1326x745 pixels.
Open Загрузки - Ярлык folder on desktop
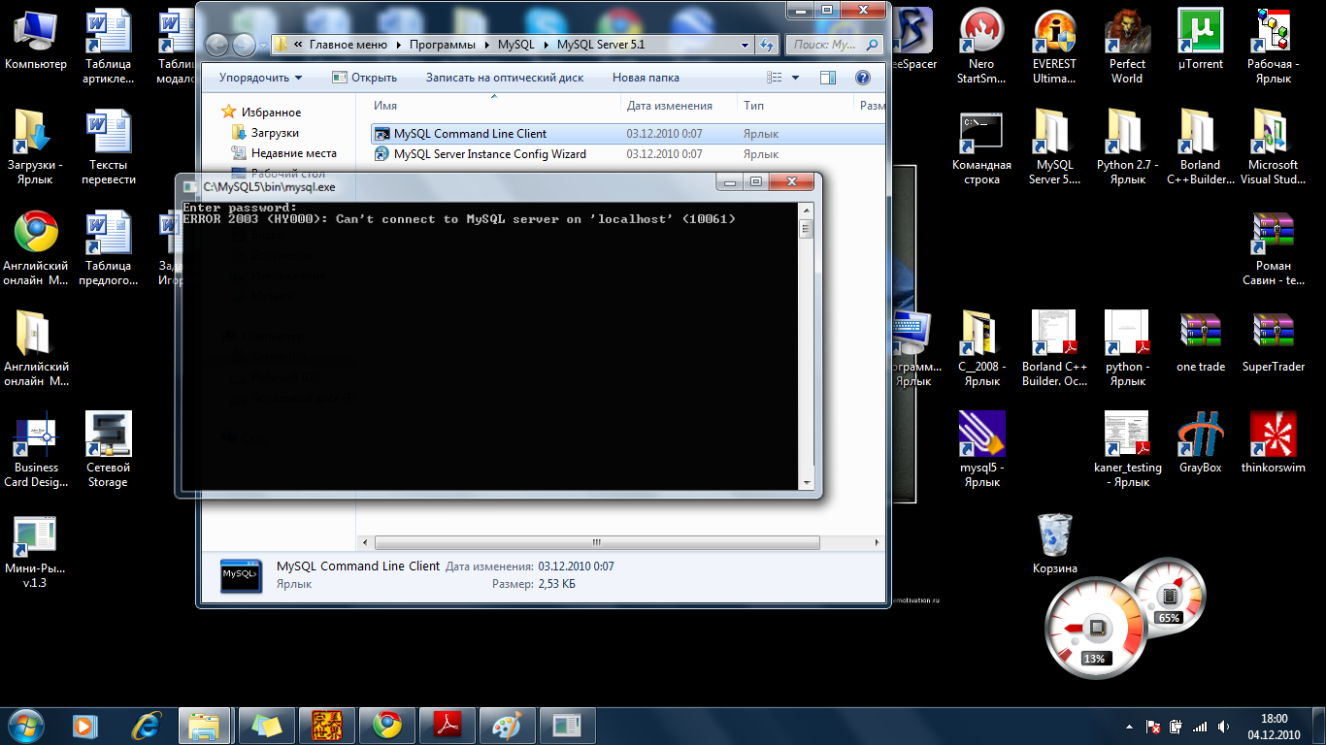click(36, 146)
